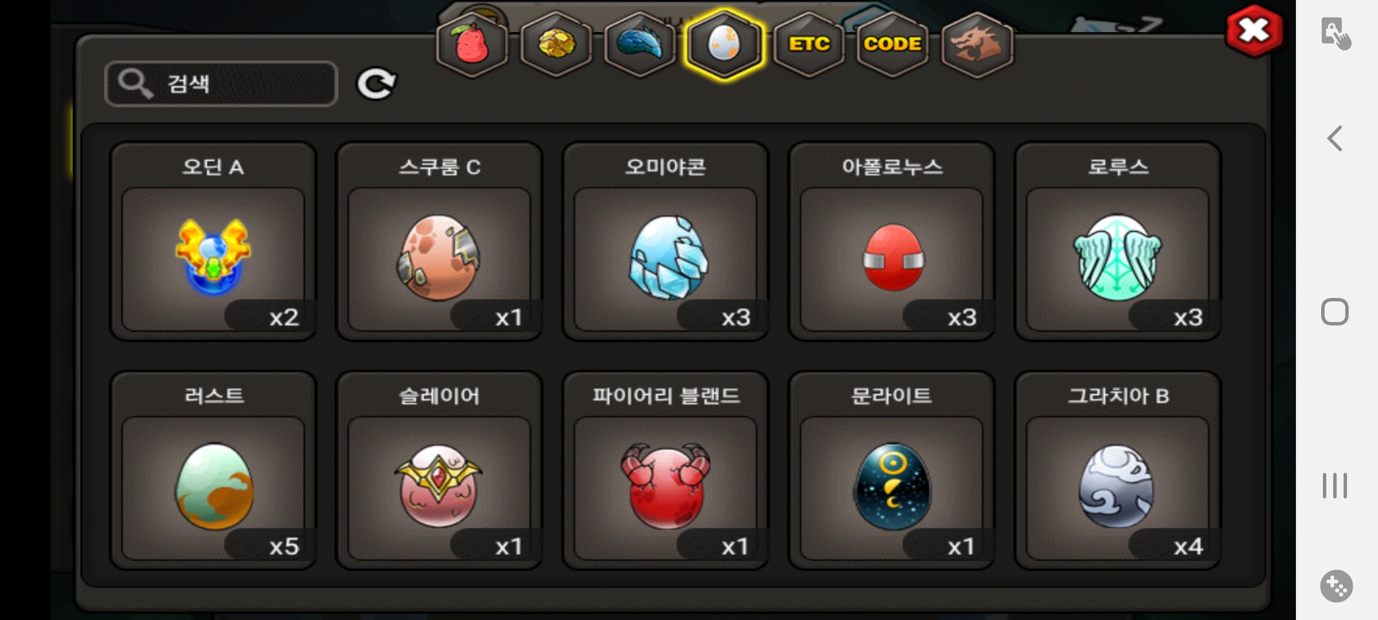Pick the horned 파이어리 블랜드 egg

[665, 470]
